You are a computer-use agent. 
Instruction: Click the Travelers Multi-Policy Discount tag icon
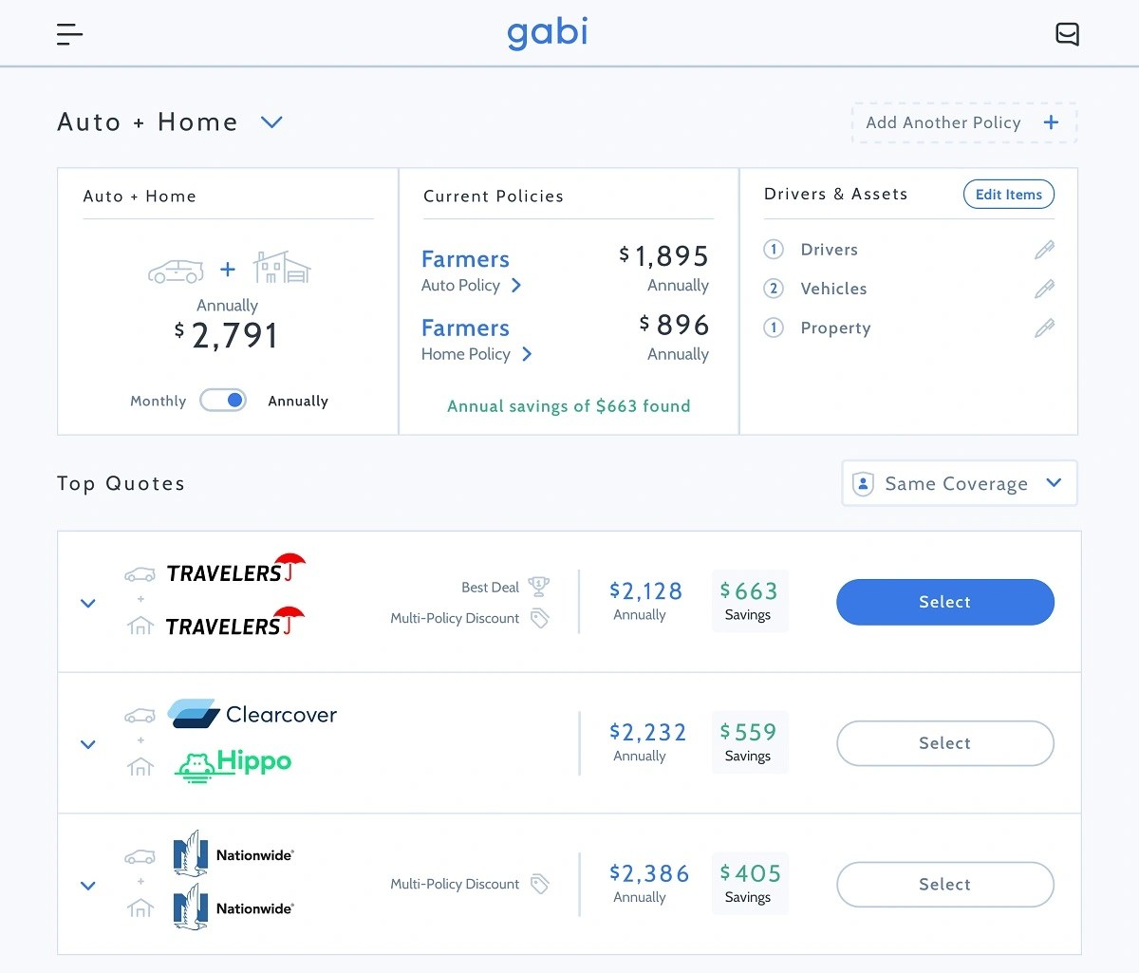coord(539,619)
